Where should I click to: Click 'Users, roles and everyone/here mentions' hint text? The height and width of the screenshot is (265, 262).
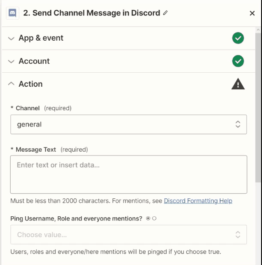click(116, 252)
